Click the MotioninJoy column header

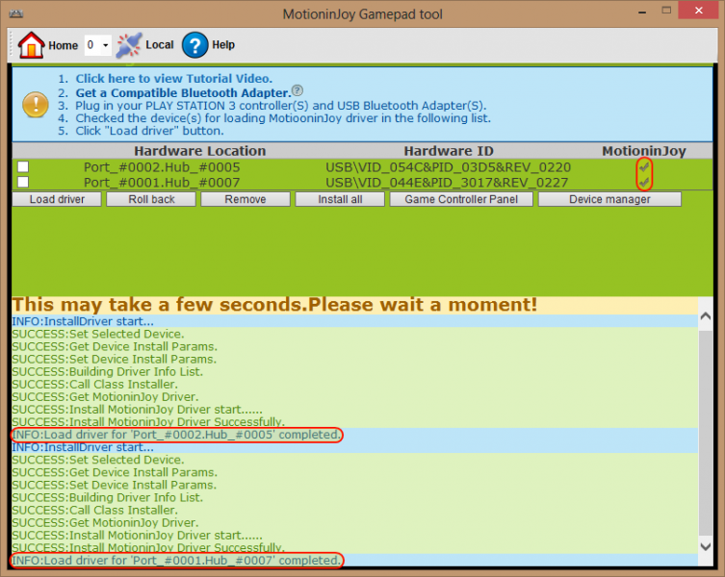pyautogui.click(x=643, y=151)
